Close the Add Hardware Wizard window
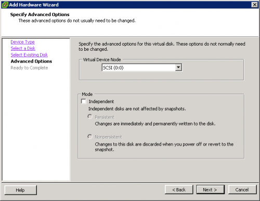Screen dimensions: 260x201 click(254, 5)
